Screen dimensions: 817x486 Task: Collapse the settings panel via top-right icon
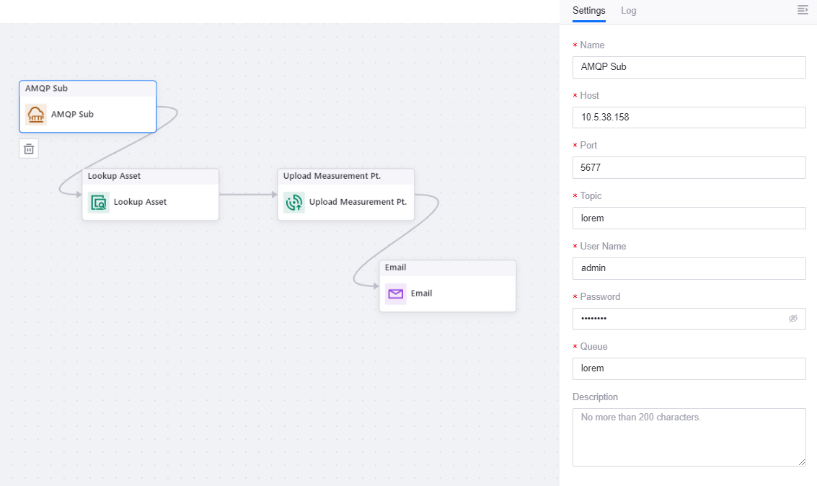pyautogui.click(x=803, y=10)
